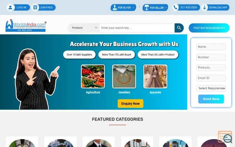Click the phone icon next to 011-42512524
This screenshot has height=147, width=235.
[x=175, y=7]
